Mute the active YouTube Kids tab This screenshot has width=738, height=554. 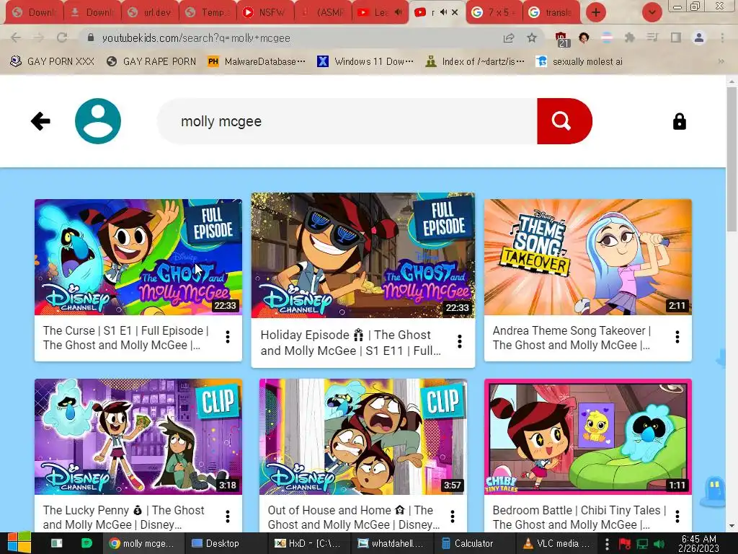[x=443, y=12]
